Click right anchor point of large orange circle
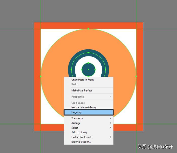Viewport: 177px width, 153px height. pos(136,76)
